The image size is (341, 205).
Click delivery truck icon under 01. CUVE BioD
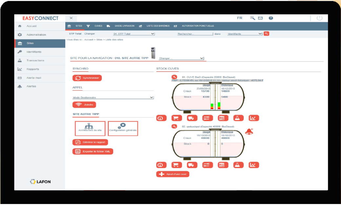[192, 118]
